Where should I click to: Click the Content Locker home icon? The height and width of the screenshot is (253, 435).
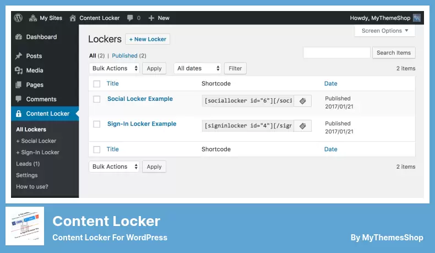pos(73,18)
